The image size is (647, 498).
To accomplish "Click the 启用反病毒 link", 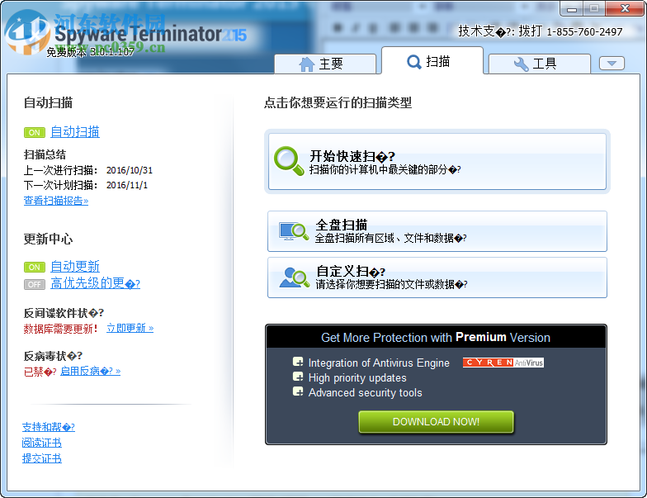I will click(x=91, y=372).
